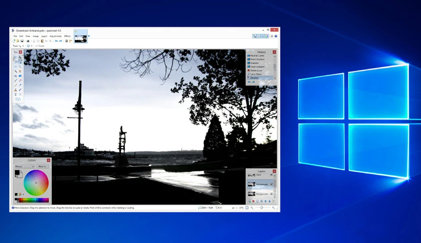
Task: Open the Tool chooser dropdown arrow
Action: (x=23, y=46)
